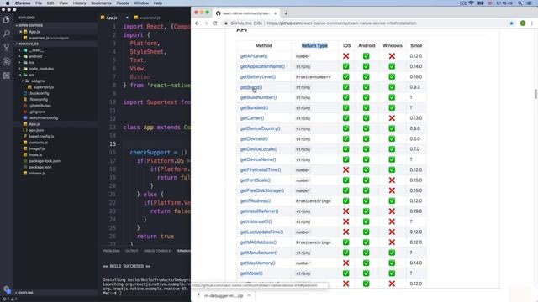Bookmark this page with the star icon
The width and height of the screenshot is (538, 302).
512,23
